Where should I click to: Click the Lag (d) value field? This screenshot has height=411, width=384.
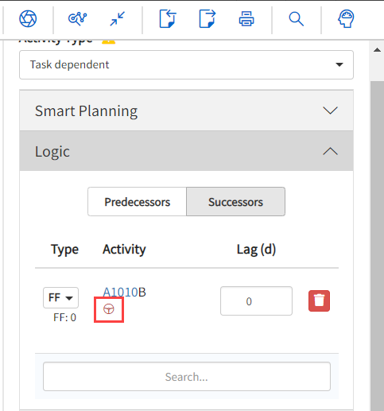point(256,301)
